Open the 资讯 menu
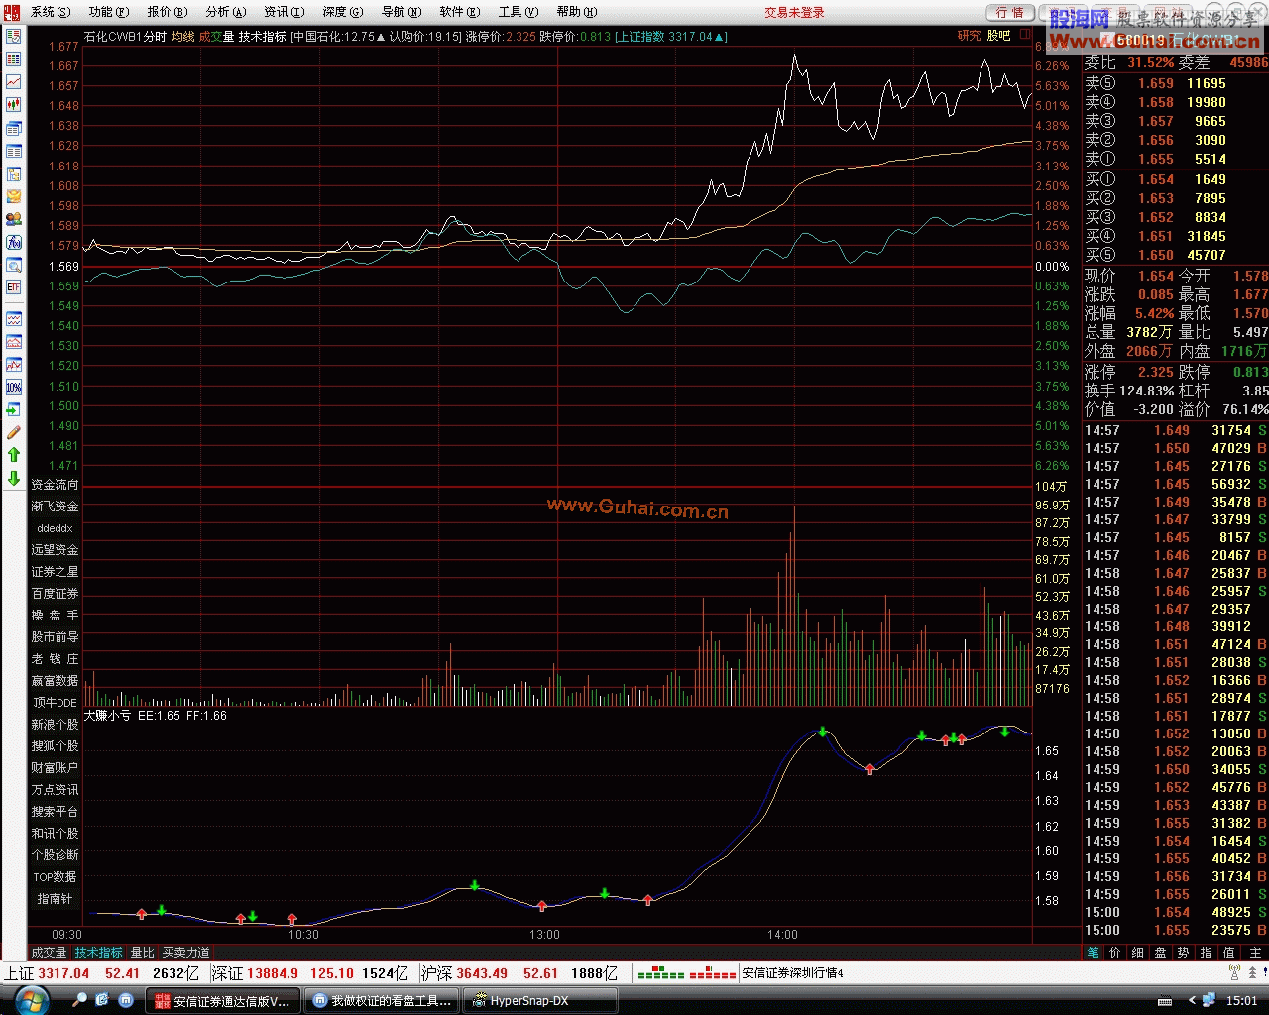 285,12
